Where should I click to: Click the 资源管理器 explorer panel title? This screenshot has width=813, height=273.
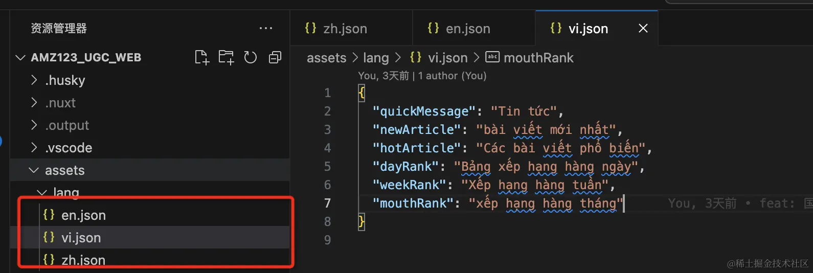click(59, 28)
